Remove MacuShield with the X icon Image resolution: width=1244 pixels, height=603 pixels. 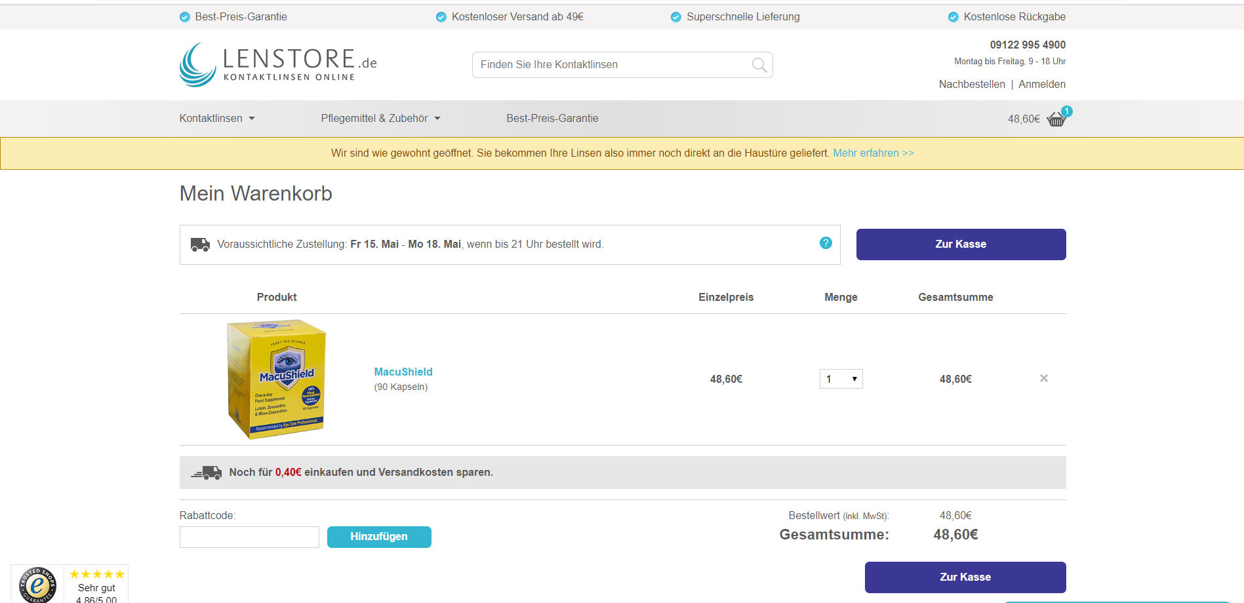click(1044, 378)
